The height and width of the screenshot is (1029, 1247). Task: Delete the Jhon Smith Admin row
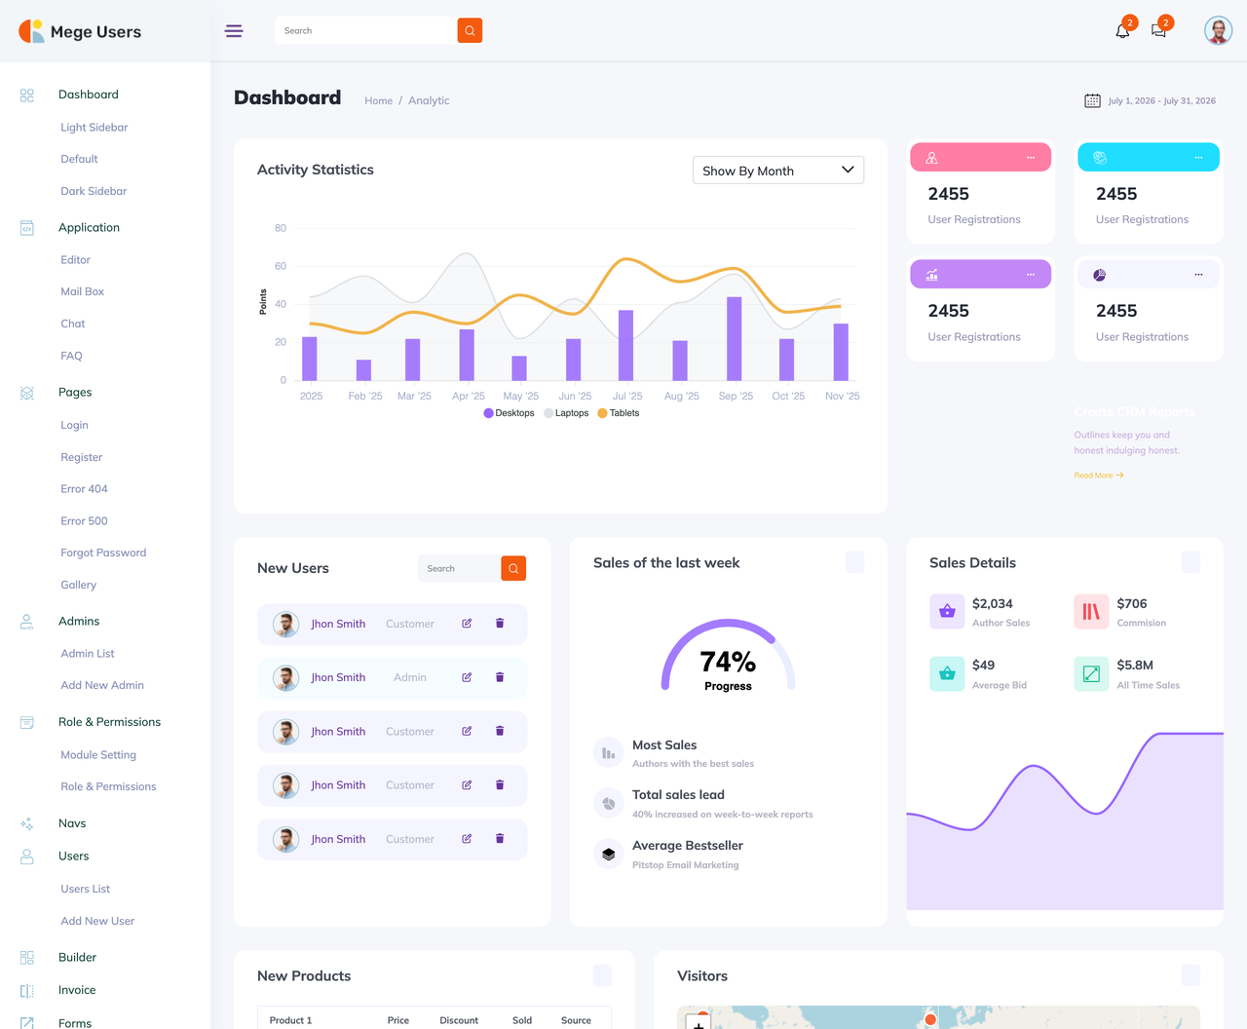(500, 677)
